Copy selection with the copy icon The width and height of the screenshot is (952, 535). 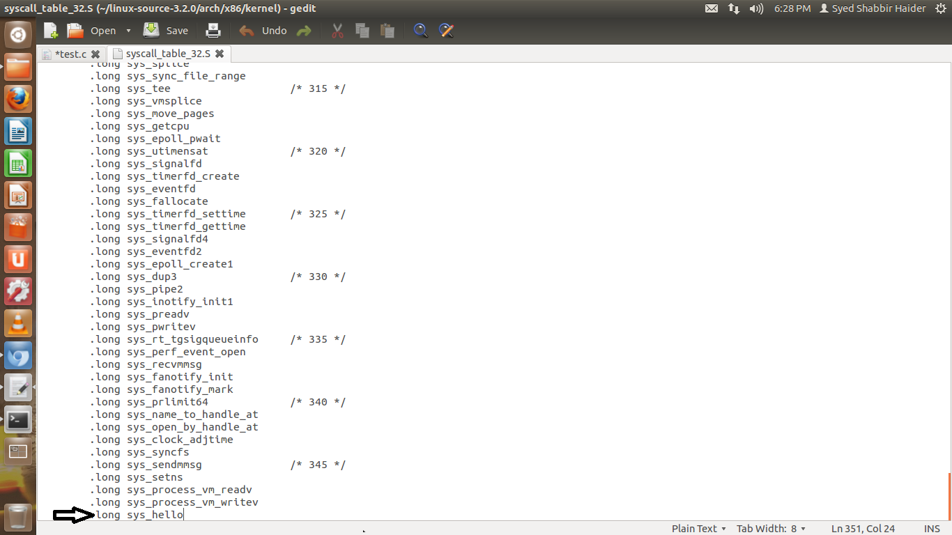[362, 30]
